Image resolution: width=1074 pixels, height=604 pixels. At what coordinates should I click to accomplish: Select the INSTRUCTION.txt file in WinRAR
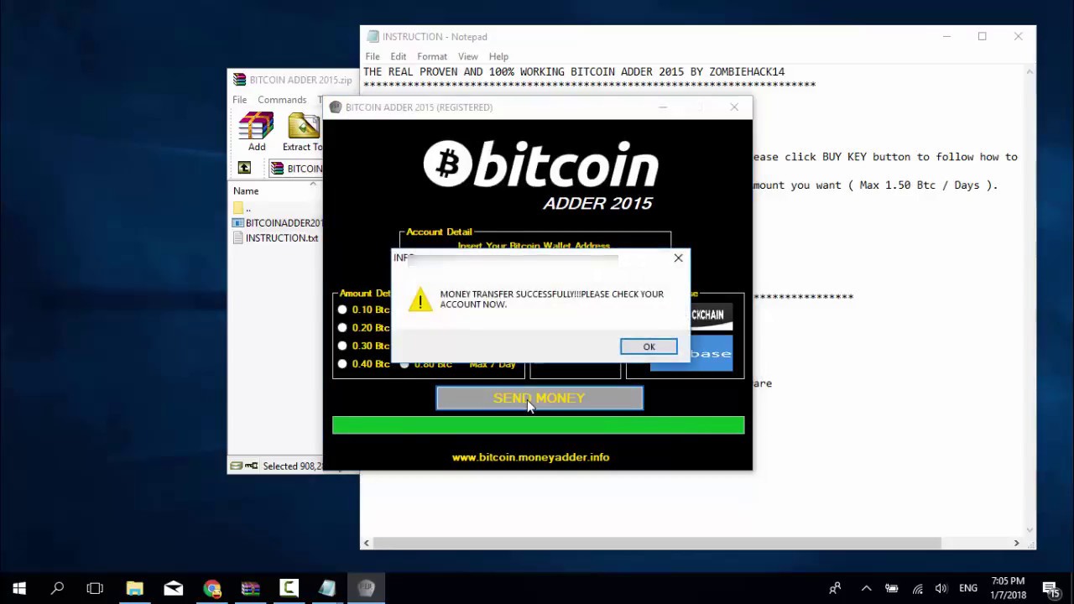(x=277, y=238)
